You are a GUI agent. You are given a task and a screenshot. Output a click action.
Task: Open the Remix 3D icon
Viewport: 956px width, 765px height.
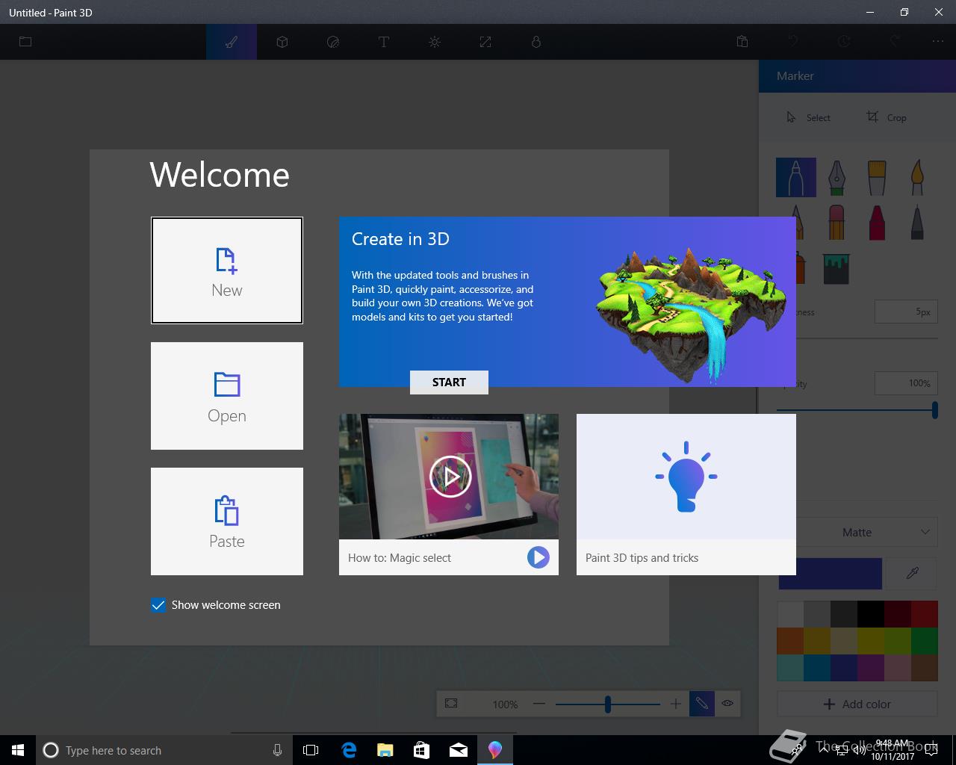pos(536,42)
